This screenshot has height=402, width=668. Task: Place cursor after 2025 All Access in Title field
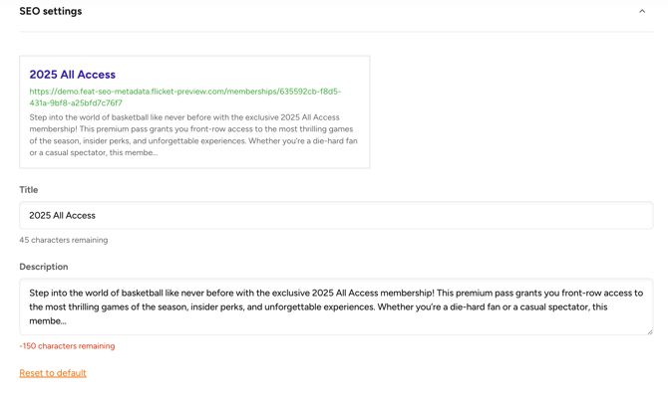pyautogui.click(x=96, y=215)
